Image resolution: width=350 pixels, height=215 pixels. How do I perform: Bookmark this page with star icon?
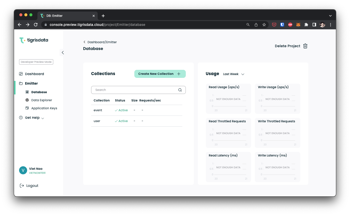point(264,25)
